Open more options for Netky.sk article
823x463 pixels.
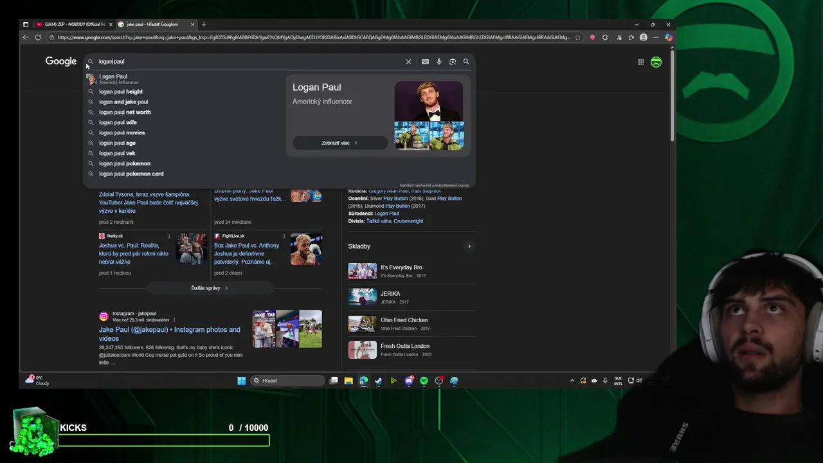pyautogui.click(x=169, y=236)
